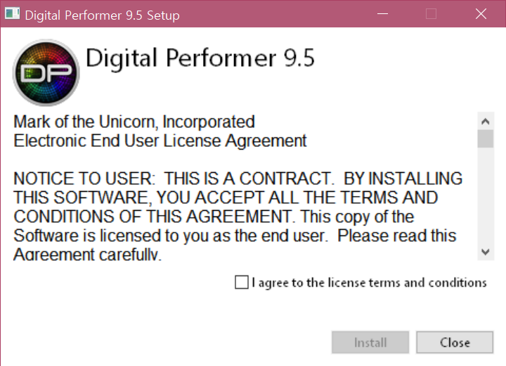Click the 'I agree to the license terms' label

369,282
